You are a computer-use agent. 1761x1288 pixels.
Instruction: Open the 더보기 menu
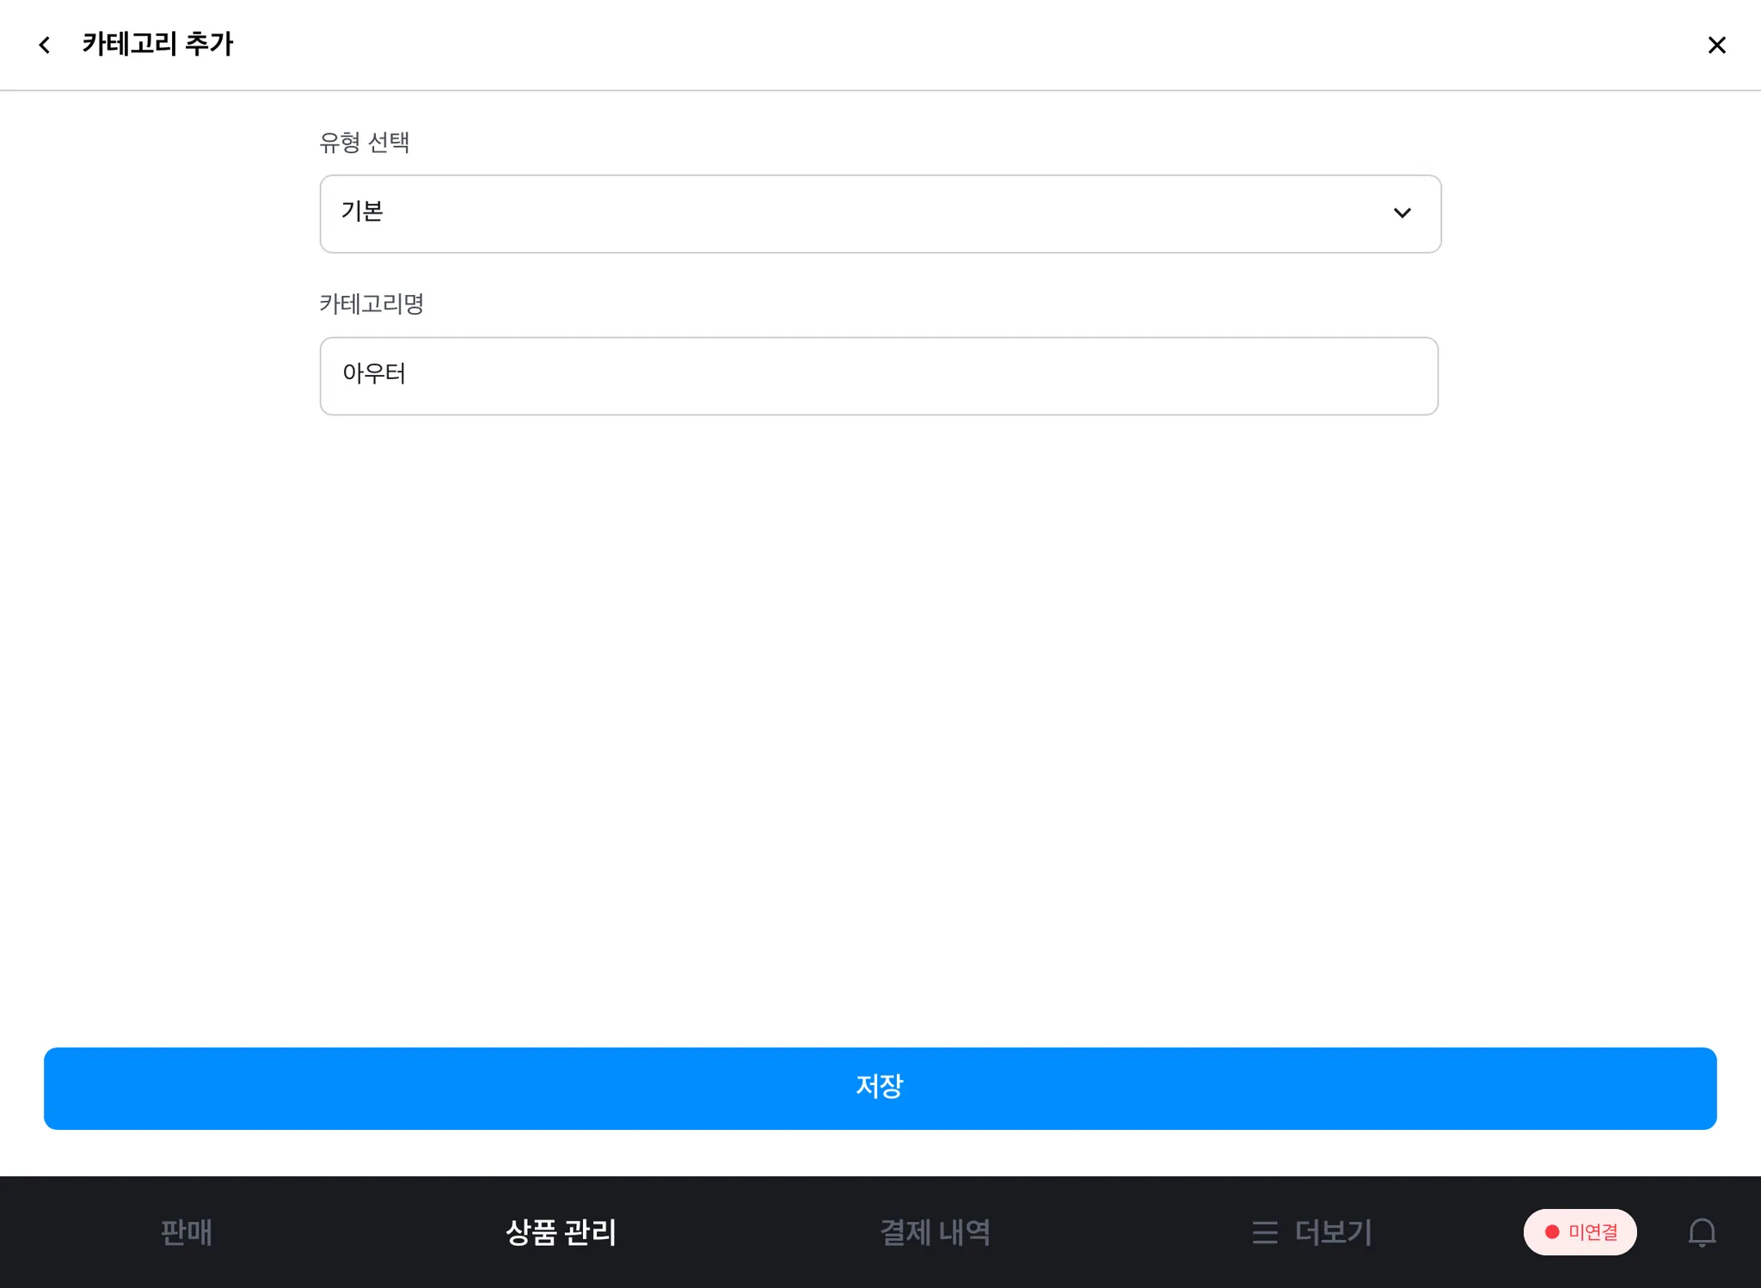(1333, 1232)
